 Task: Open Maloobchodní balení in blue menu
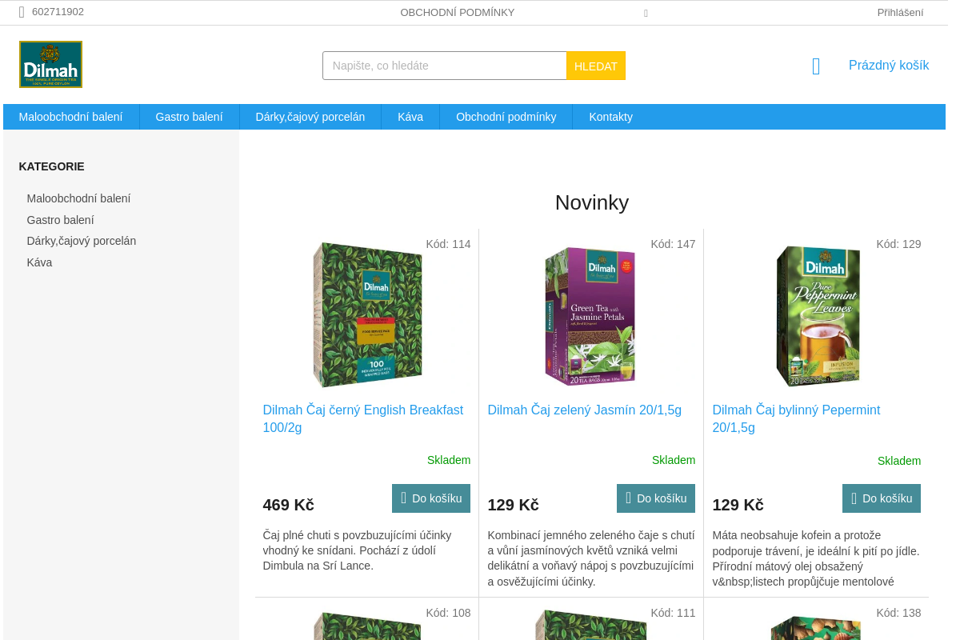coord(71,117)
